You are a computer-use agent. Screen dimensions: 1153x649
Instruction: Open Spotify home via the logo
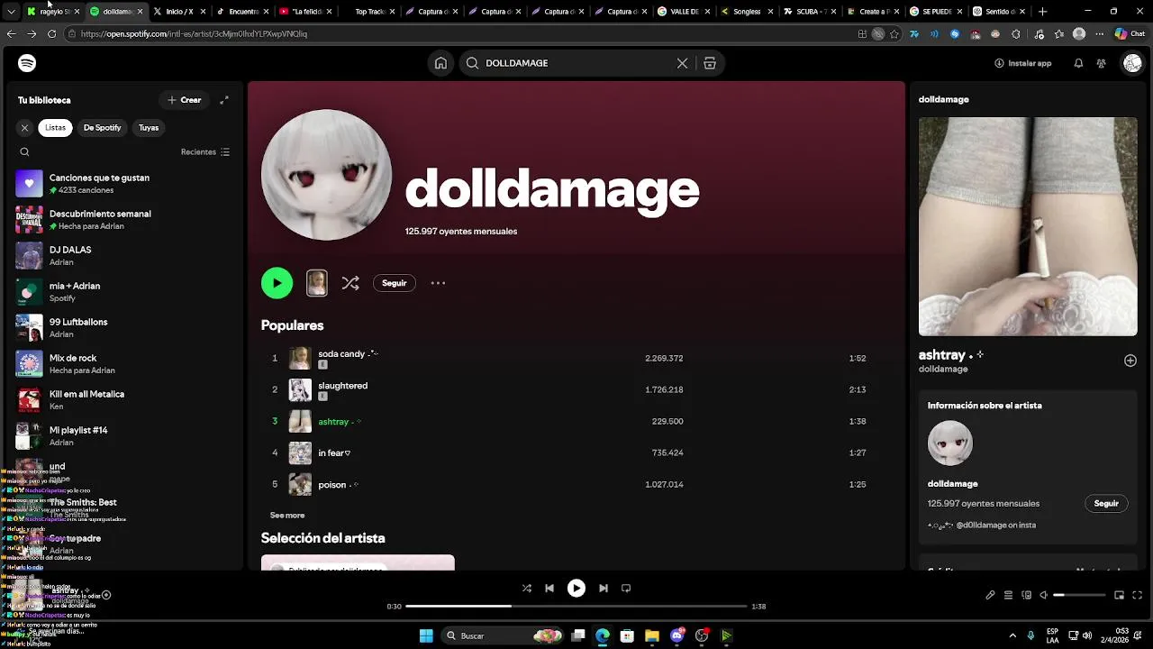point(27,63)
